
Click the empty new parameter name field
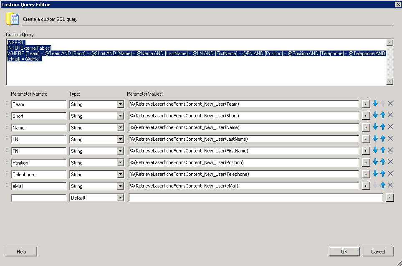click(39, 198)
